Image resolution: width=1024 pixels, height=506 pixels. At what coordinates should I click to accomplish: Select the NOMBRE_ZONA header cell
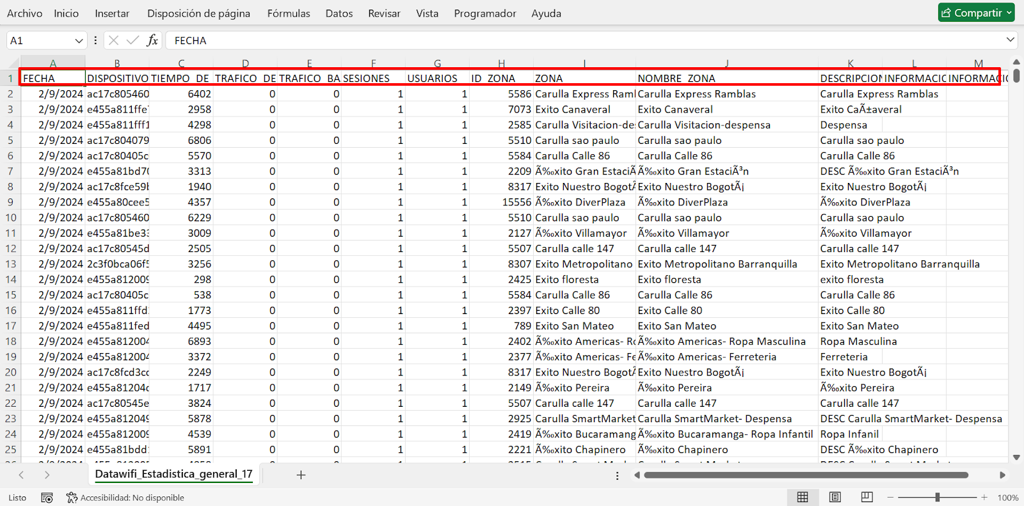click(727, 78)
